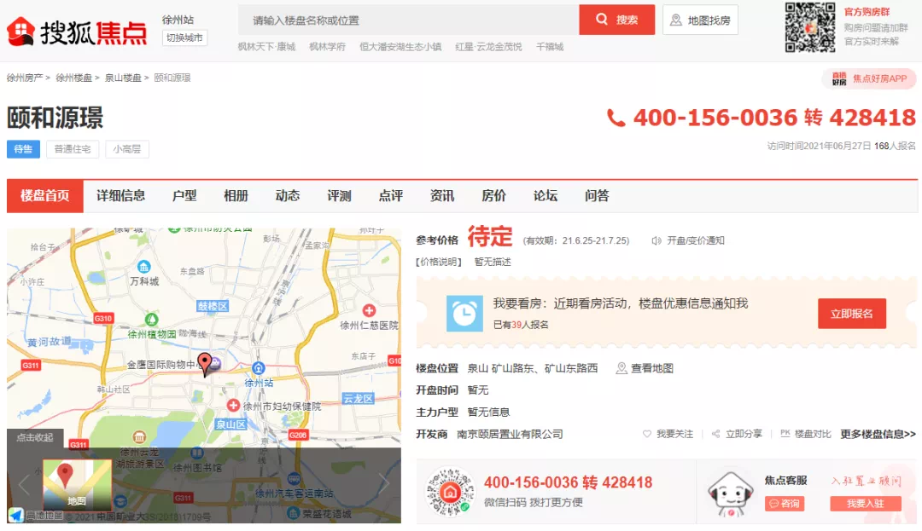Click the customer service mascot icon
Viewport: 922px width, 531px height.
(730, 493)
